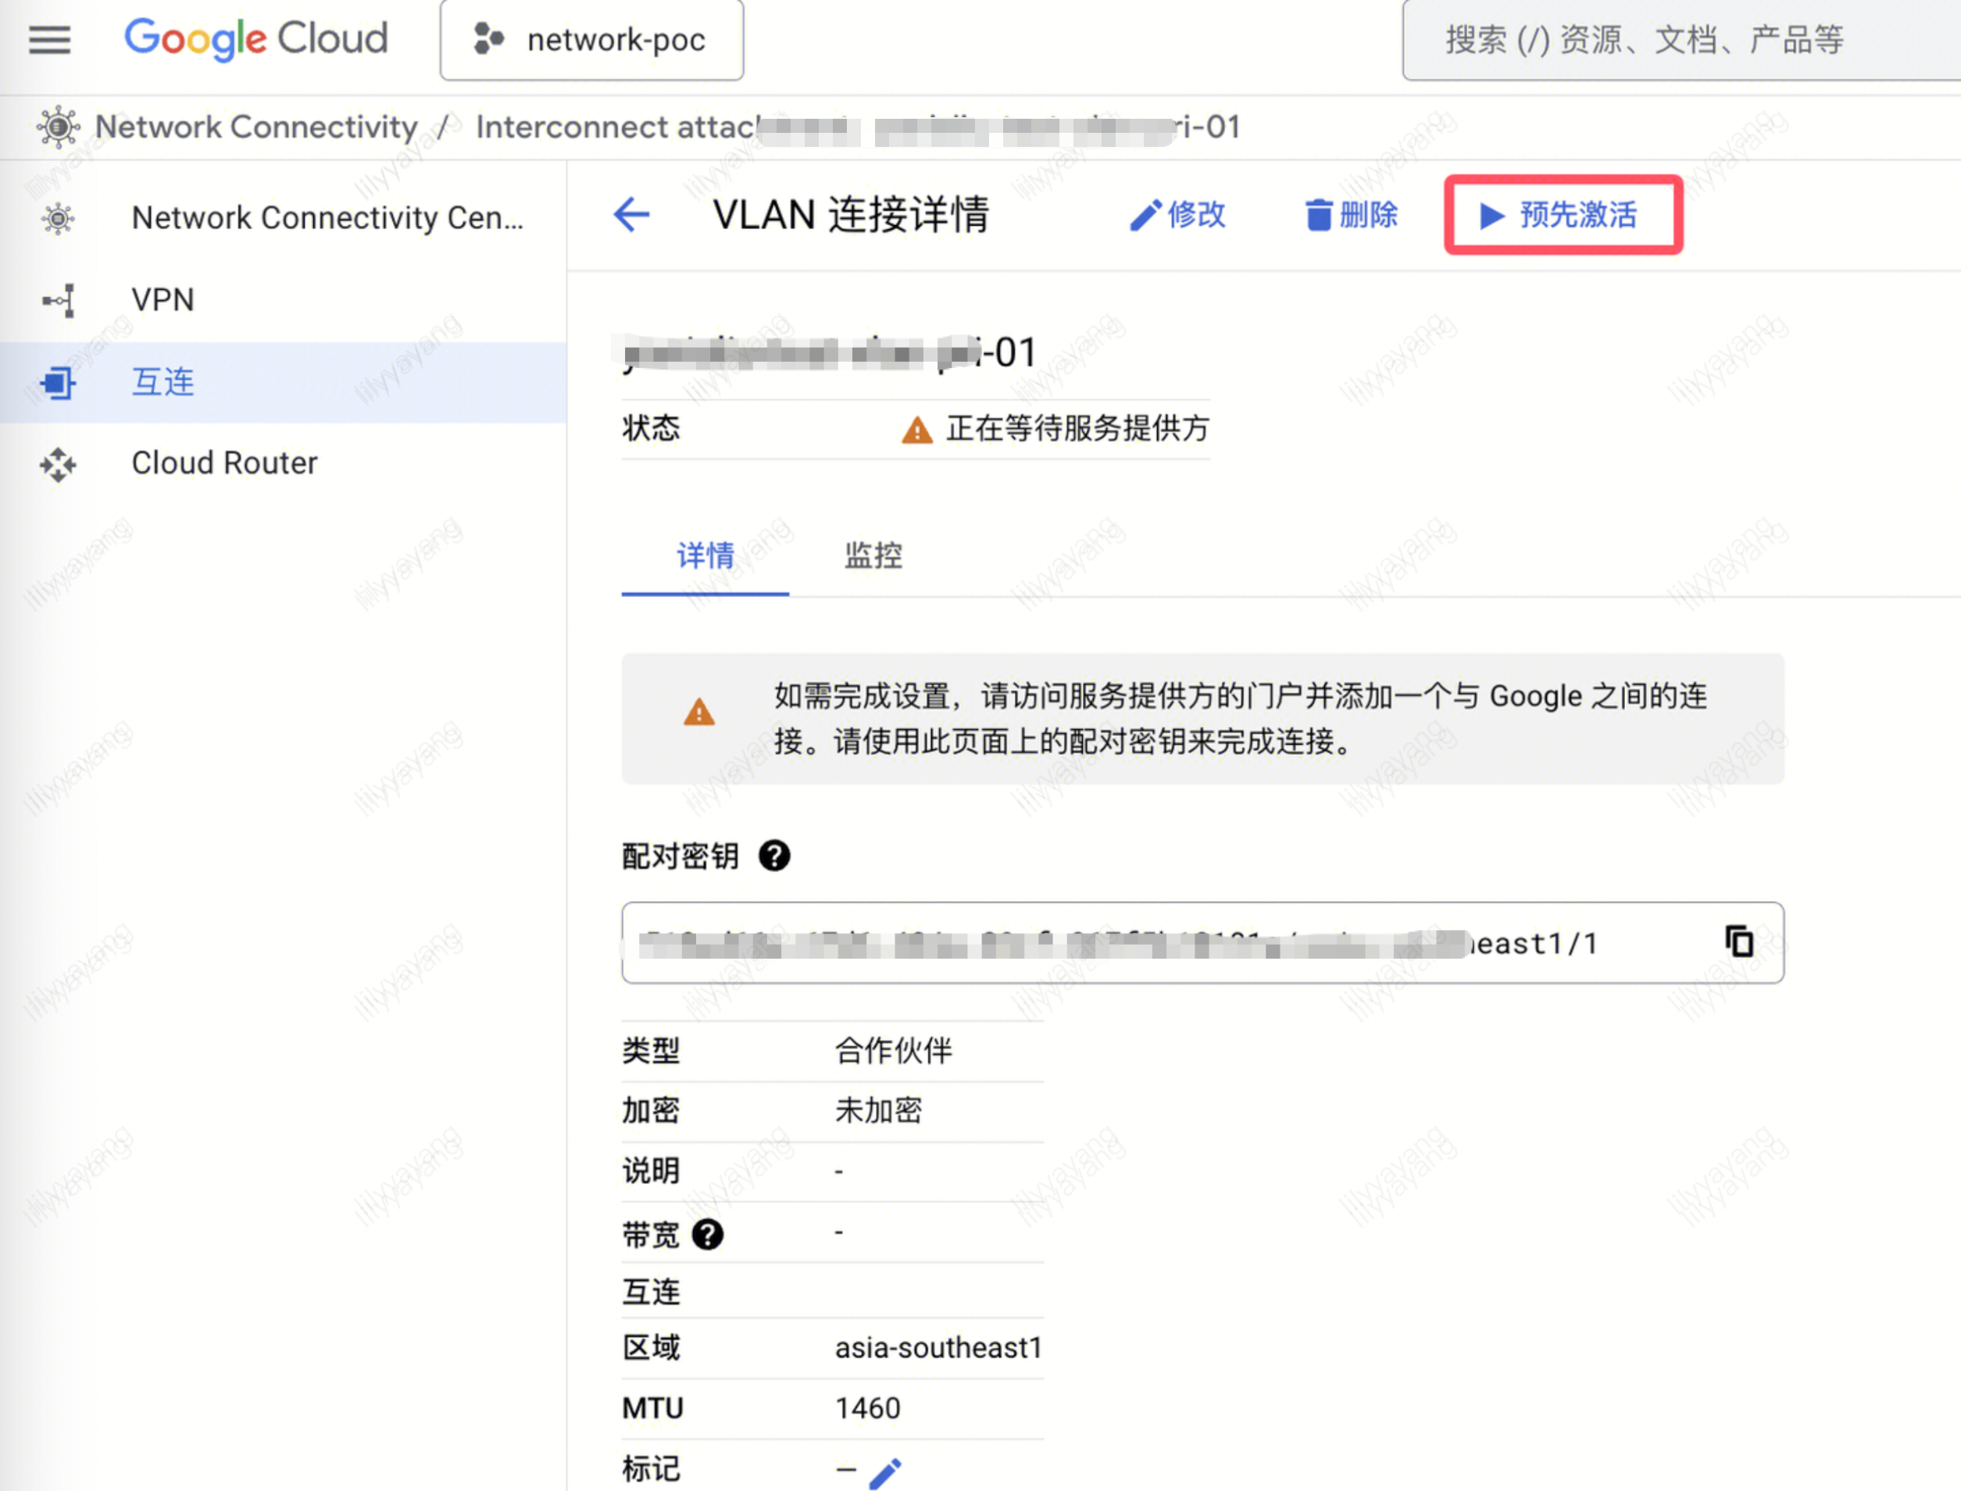Click the pairing key text field
The image size is (1961, 1491).
click(x=1153, y=942)
